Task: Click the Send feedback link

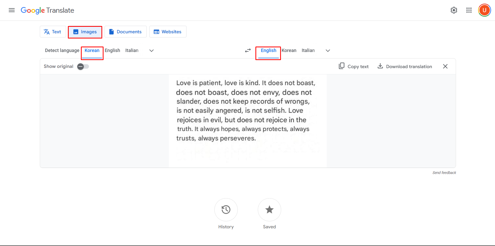Action: click(x=444, y=172)
